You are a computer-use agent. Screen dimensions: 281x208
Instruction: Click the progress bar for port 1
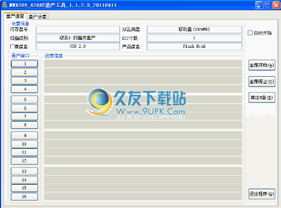[x=143, y=64]
